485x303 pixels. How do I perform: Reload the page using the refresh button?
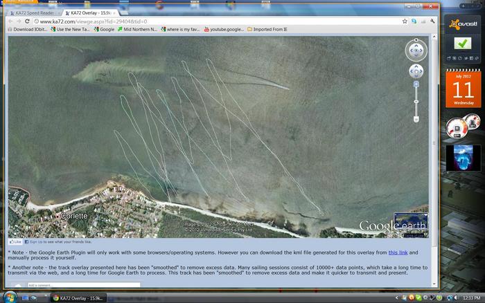[x=32, y=21]
